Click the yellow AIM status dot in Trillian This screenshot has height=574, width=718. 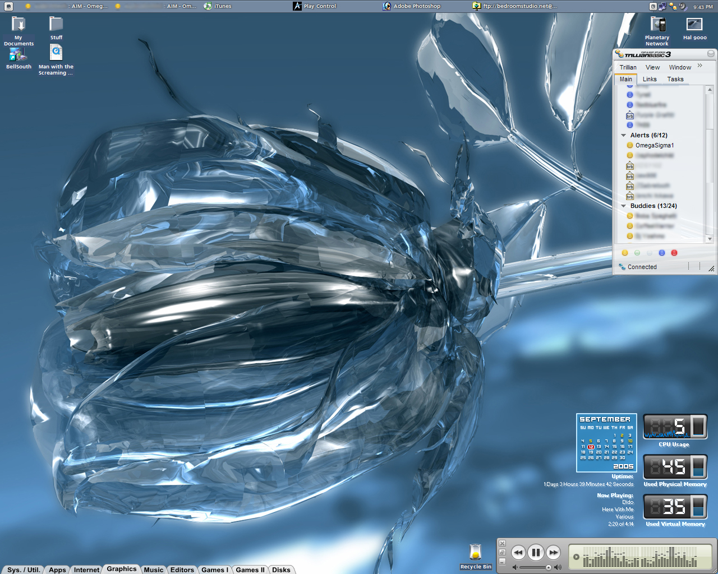point(625,253)
